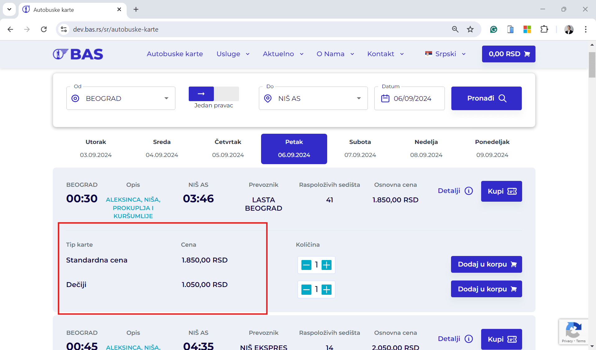
Task: Open the blue document extension icon
Action: coord(510,29)
